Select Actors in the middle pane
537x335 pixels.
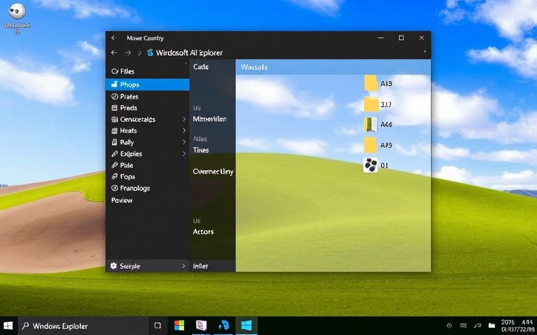point(203,232)
